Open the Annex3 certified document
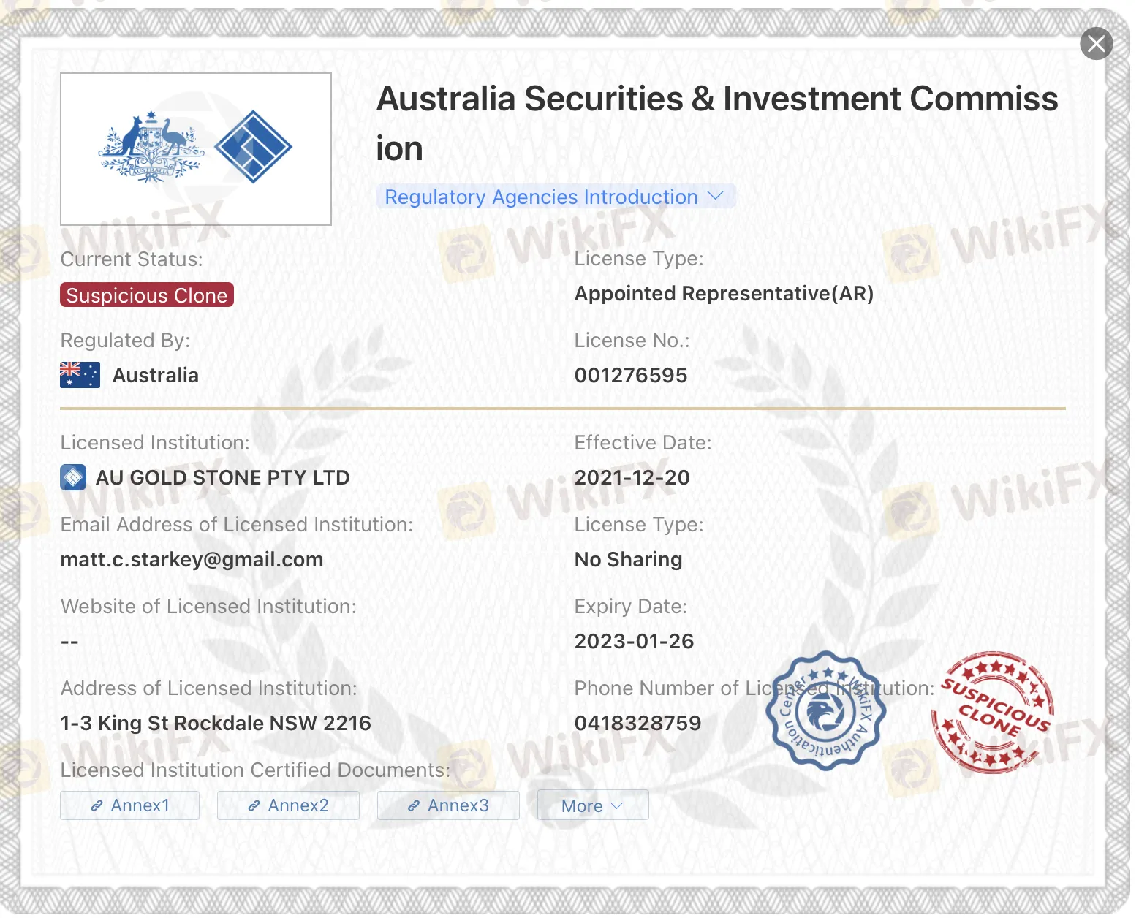 tap(448, 805)
